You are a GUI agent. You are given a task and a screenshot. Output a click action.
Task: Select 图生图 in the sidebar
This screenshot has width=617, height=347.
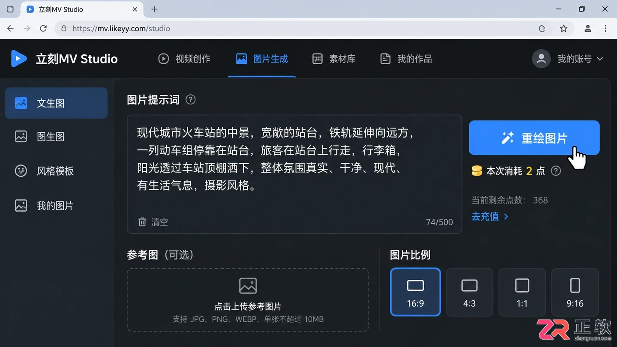click(x=56, y=137)
